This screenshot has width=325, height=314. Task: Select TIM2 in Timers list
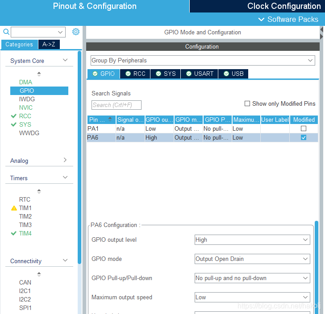click(25, 216)
